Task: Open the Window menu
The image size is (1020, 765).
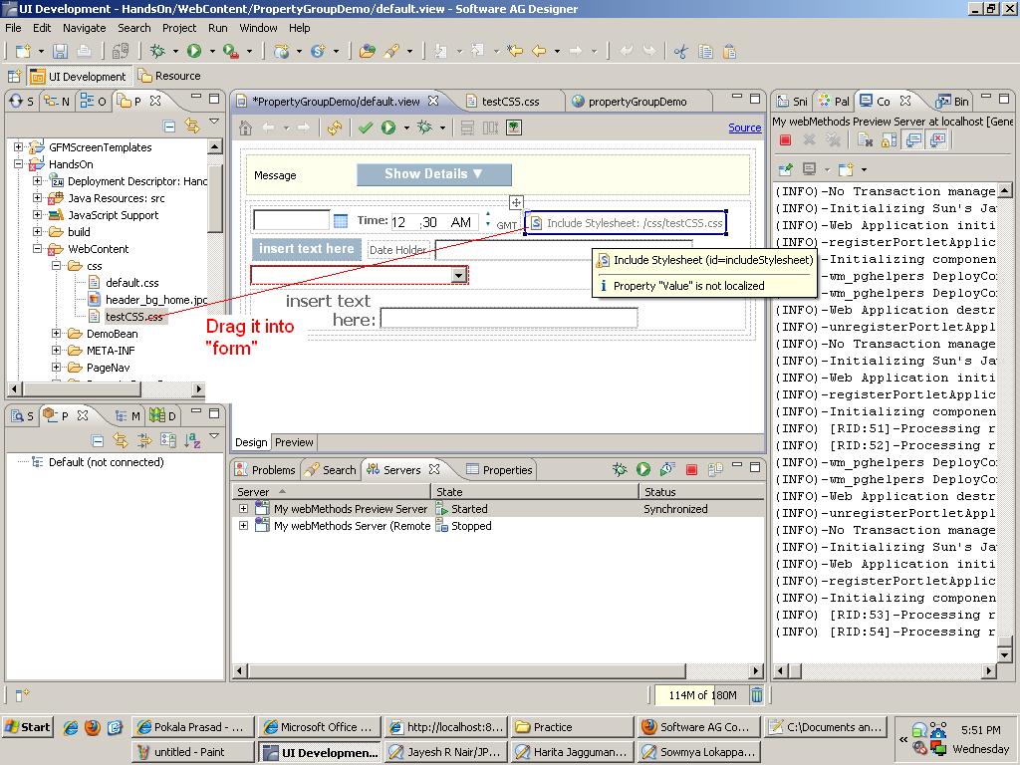Action: pos(258,28)
